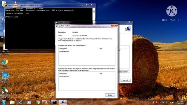The image size is (187, 105).
Task: Click the VLC cone tray icon
Action: pos(153,102)
